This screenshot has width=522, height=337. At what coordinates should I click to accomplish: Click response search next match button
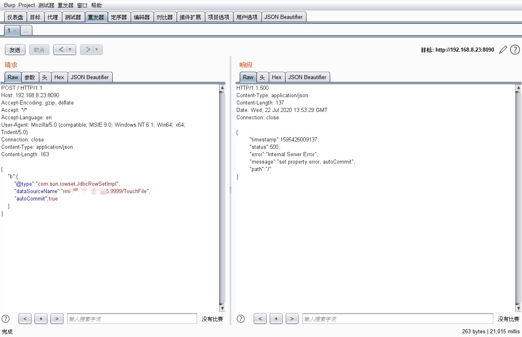[292, 319]
